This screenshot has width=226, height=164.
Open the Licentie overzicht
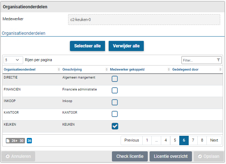(x=171, y=156)
